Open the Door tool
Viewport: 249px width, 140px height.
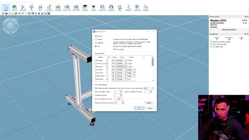[x=40, y=7]
